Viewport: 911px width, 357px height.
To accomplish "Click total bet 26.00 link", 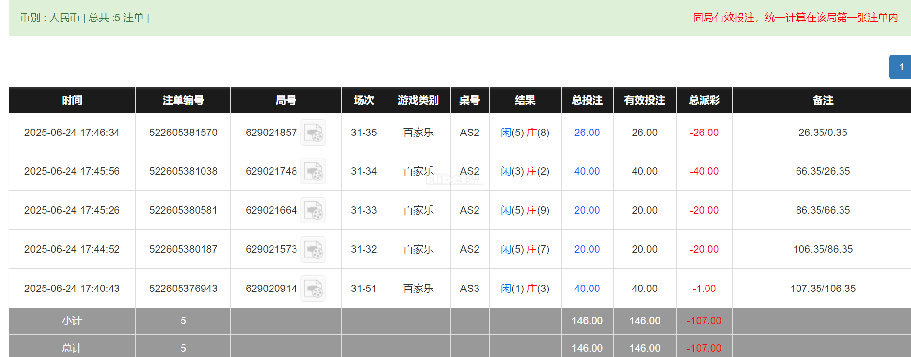I will [x=587, y=133].
